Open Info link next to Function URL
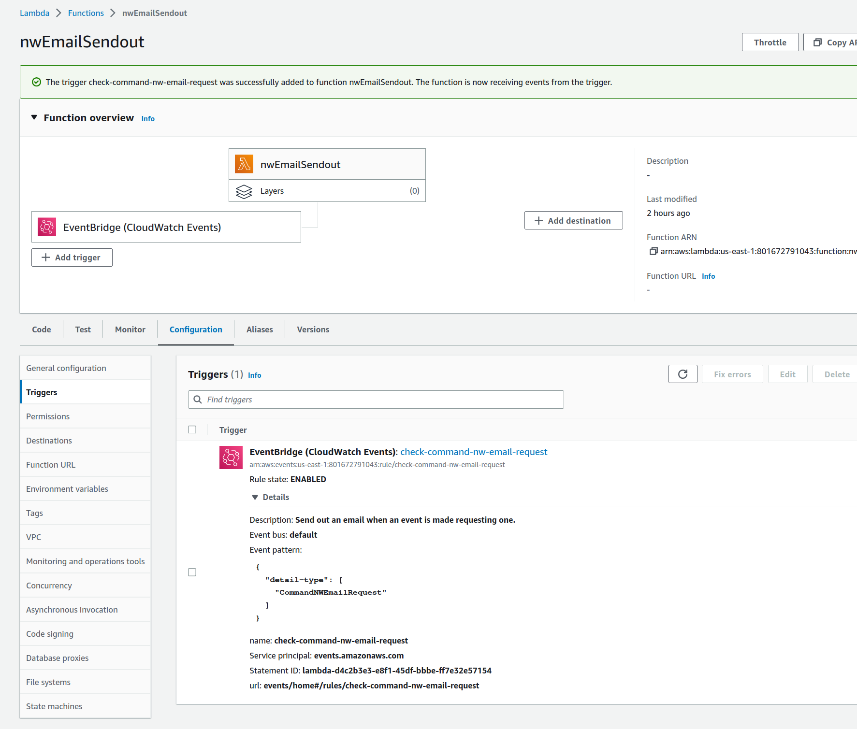The image size is (857, 729). pos(708,276)
